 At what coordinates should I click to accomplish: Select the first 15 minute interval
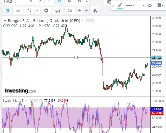pos(40,2)
